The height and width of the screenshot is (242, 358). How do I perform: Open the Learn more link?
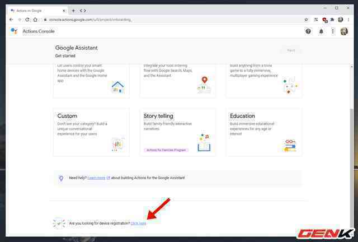tap(96, 178)
